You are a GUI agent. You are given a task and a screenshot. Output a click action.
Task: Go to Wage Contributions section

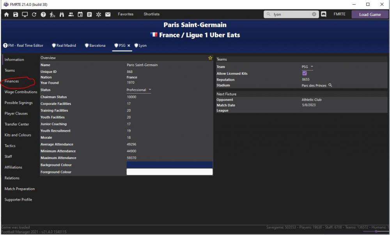(x=21, y=92)
